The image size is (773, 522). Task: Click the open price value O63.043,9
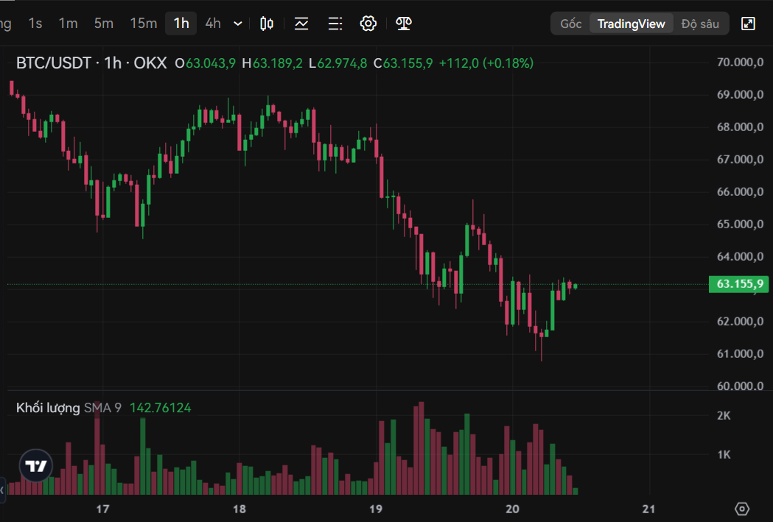coord(205,63)
